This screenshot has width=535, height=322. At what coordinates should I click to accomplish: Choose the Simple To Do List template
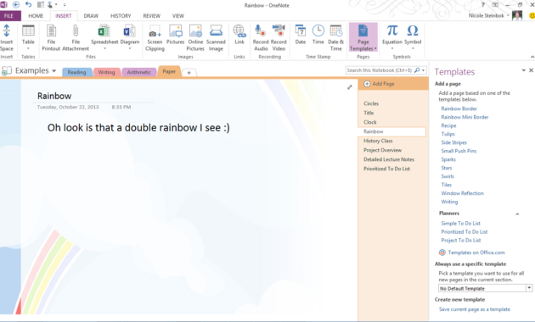point(460,224)
